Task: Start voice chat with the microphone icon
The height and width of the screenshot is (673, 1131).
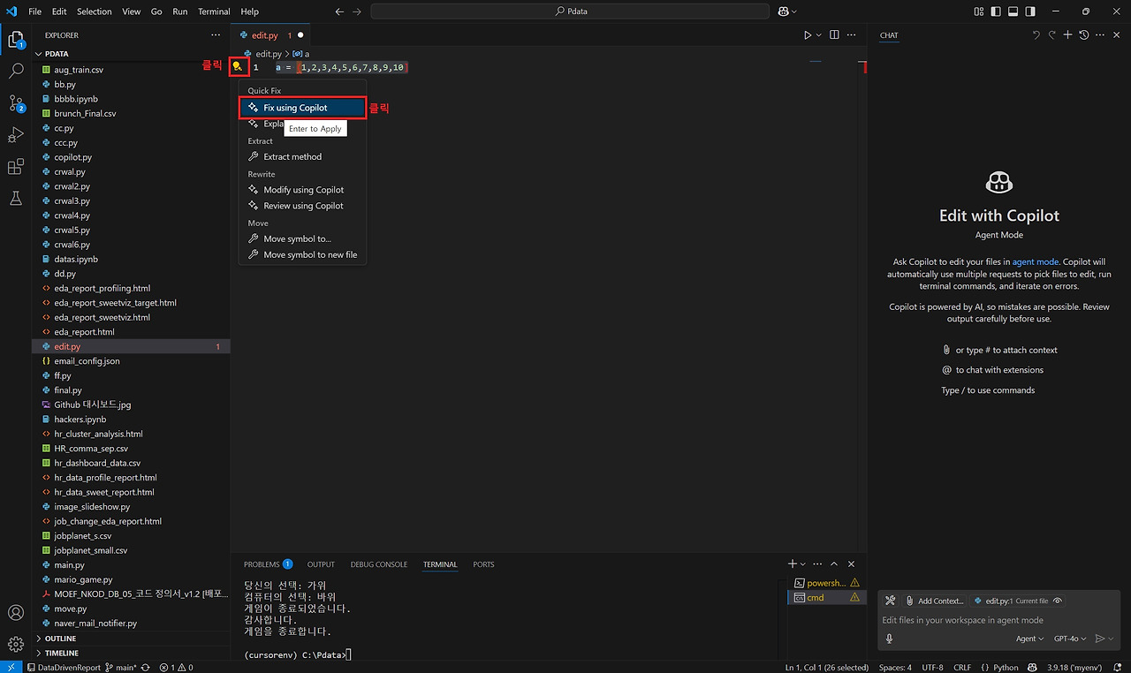Action: [889, 639]
